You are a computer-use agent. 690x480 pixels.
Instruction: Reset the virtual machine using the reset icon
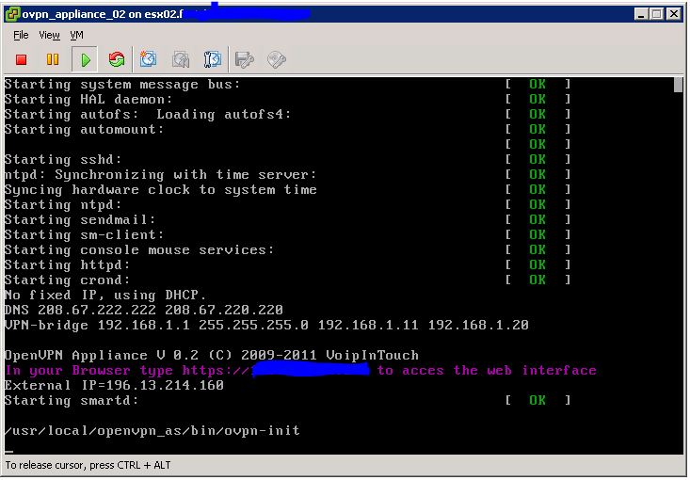[117, 60]
